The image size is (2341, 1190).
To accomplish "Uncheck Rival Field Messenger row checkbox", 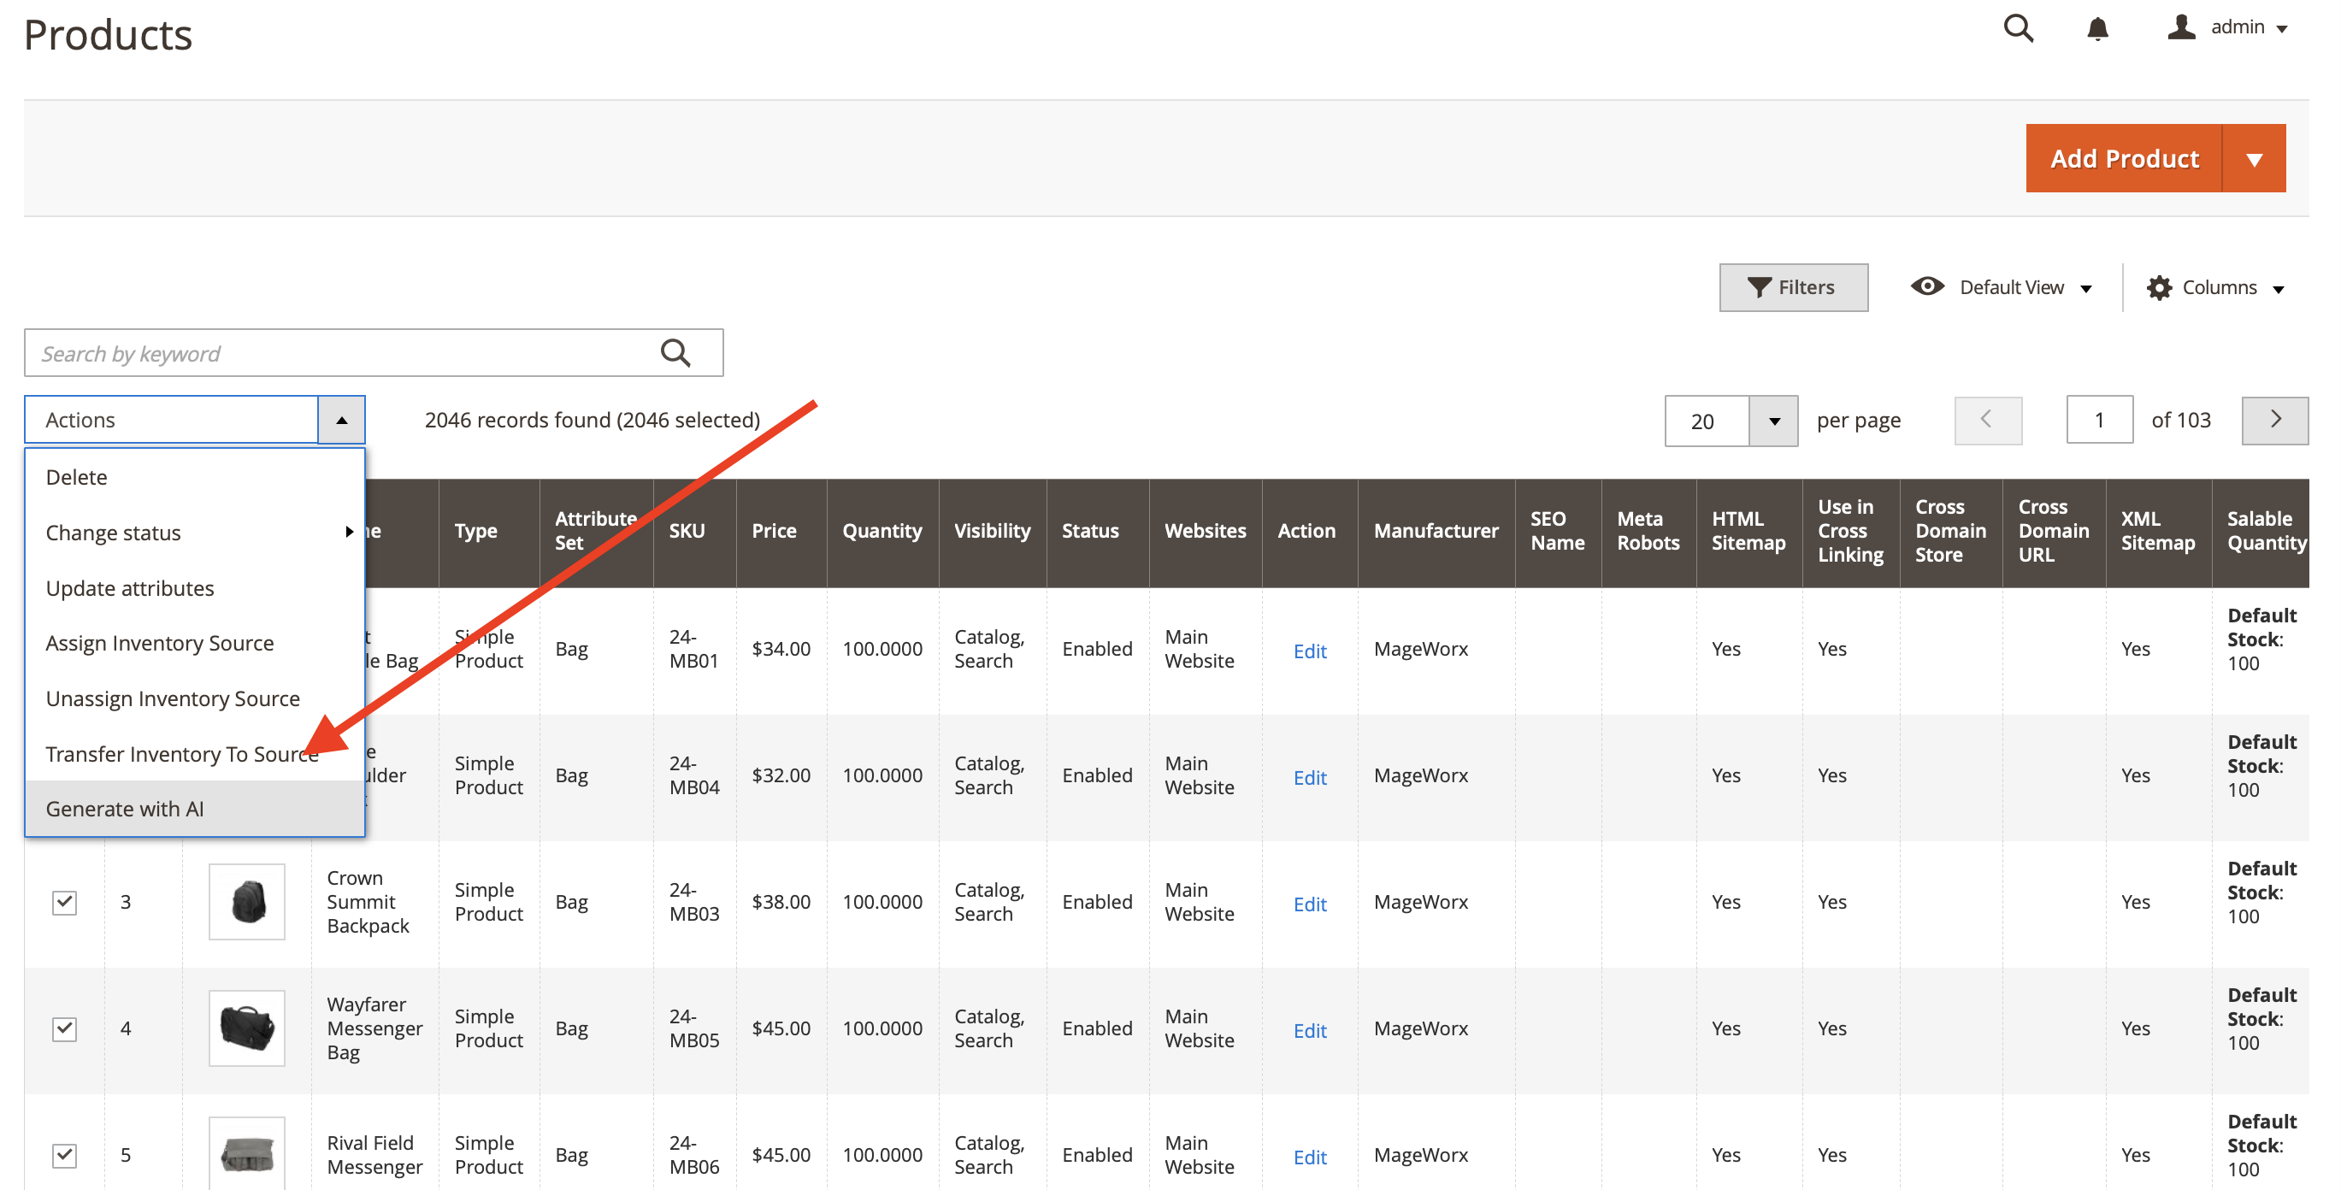I will pos(63,1155).
